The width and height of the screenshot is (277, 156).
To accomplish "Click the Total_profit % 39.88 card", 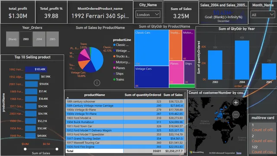I will click(x=51, y=12).
